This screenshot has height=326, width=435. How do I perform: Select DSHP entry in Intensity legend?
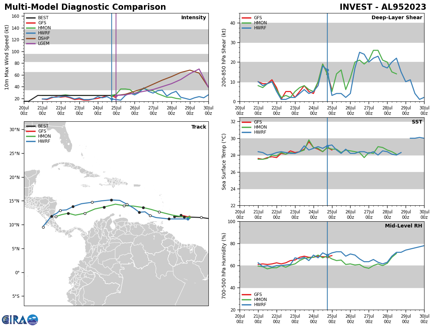click(43, 38)
